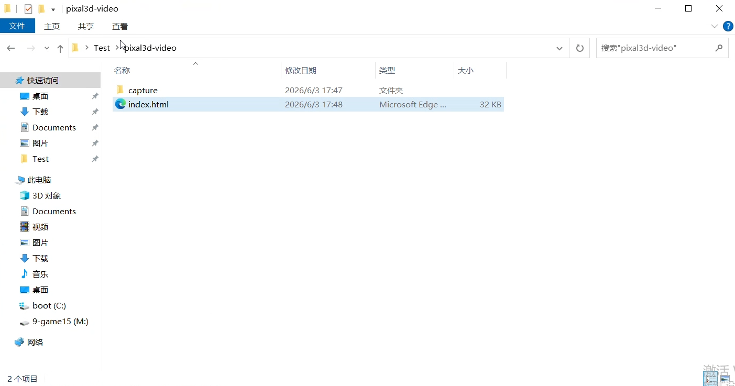The height and width of the screenshot is (386, 735).
Task: Click the 2026/6/3 17:48 date cell
Action: (313, 104)
